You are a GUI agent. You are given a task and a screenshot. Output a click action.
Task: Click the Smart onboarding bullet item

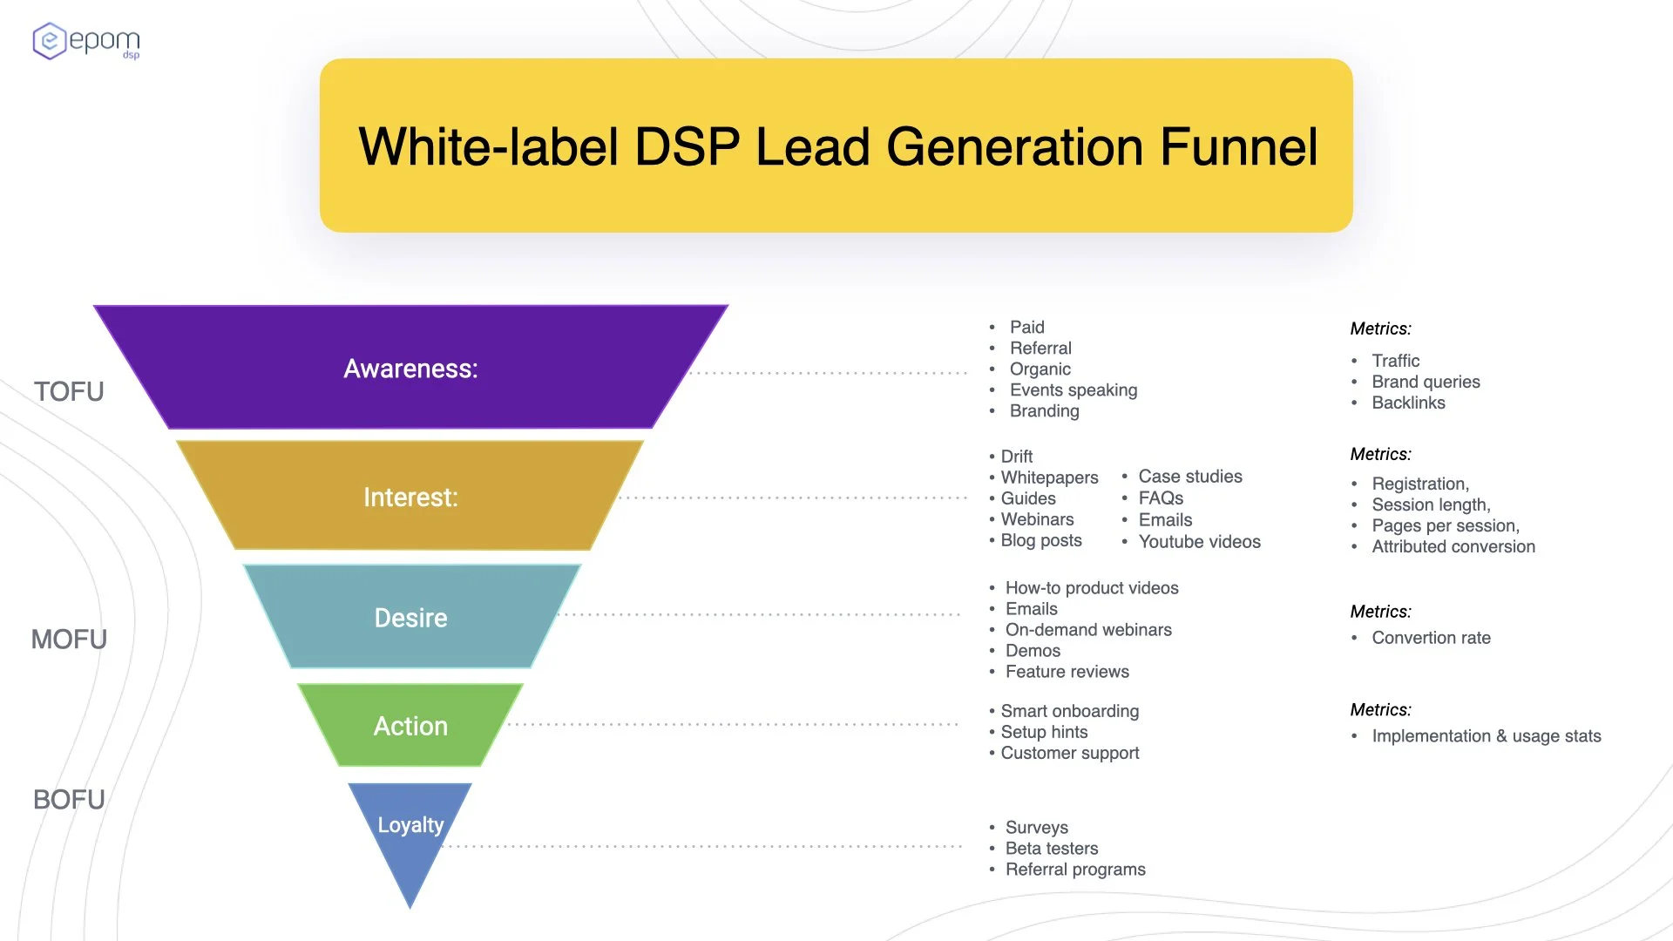[1069, 711]
